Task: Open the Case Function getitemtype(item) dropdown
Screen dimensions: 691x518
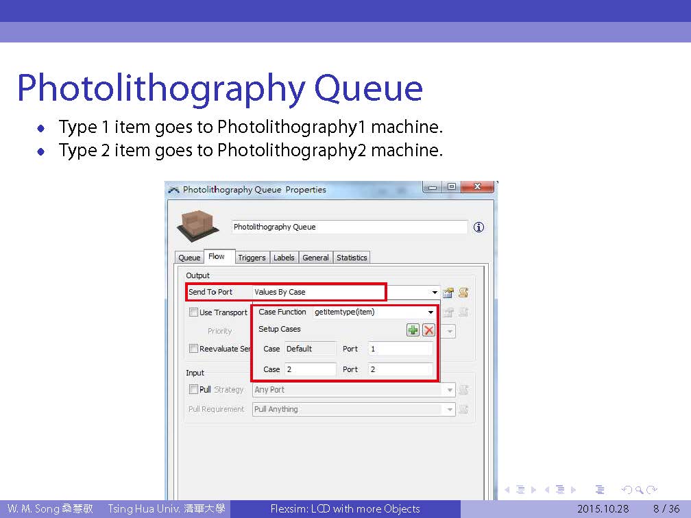Action: click(431, 312)
